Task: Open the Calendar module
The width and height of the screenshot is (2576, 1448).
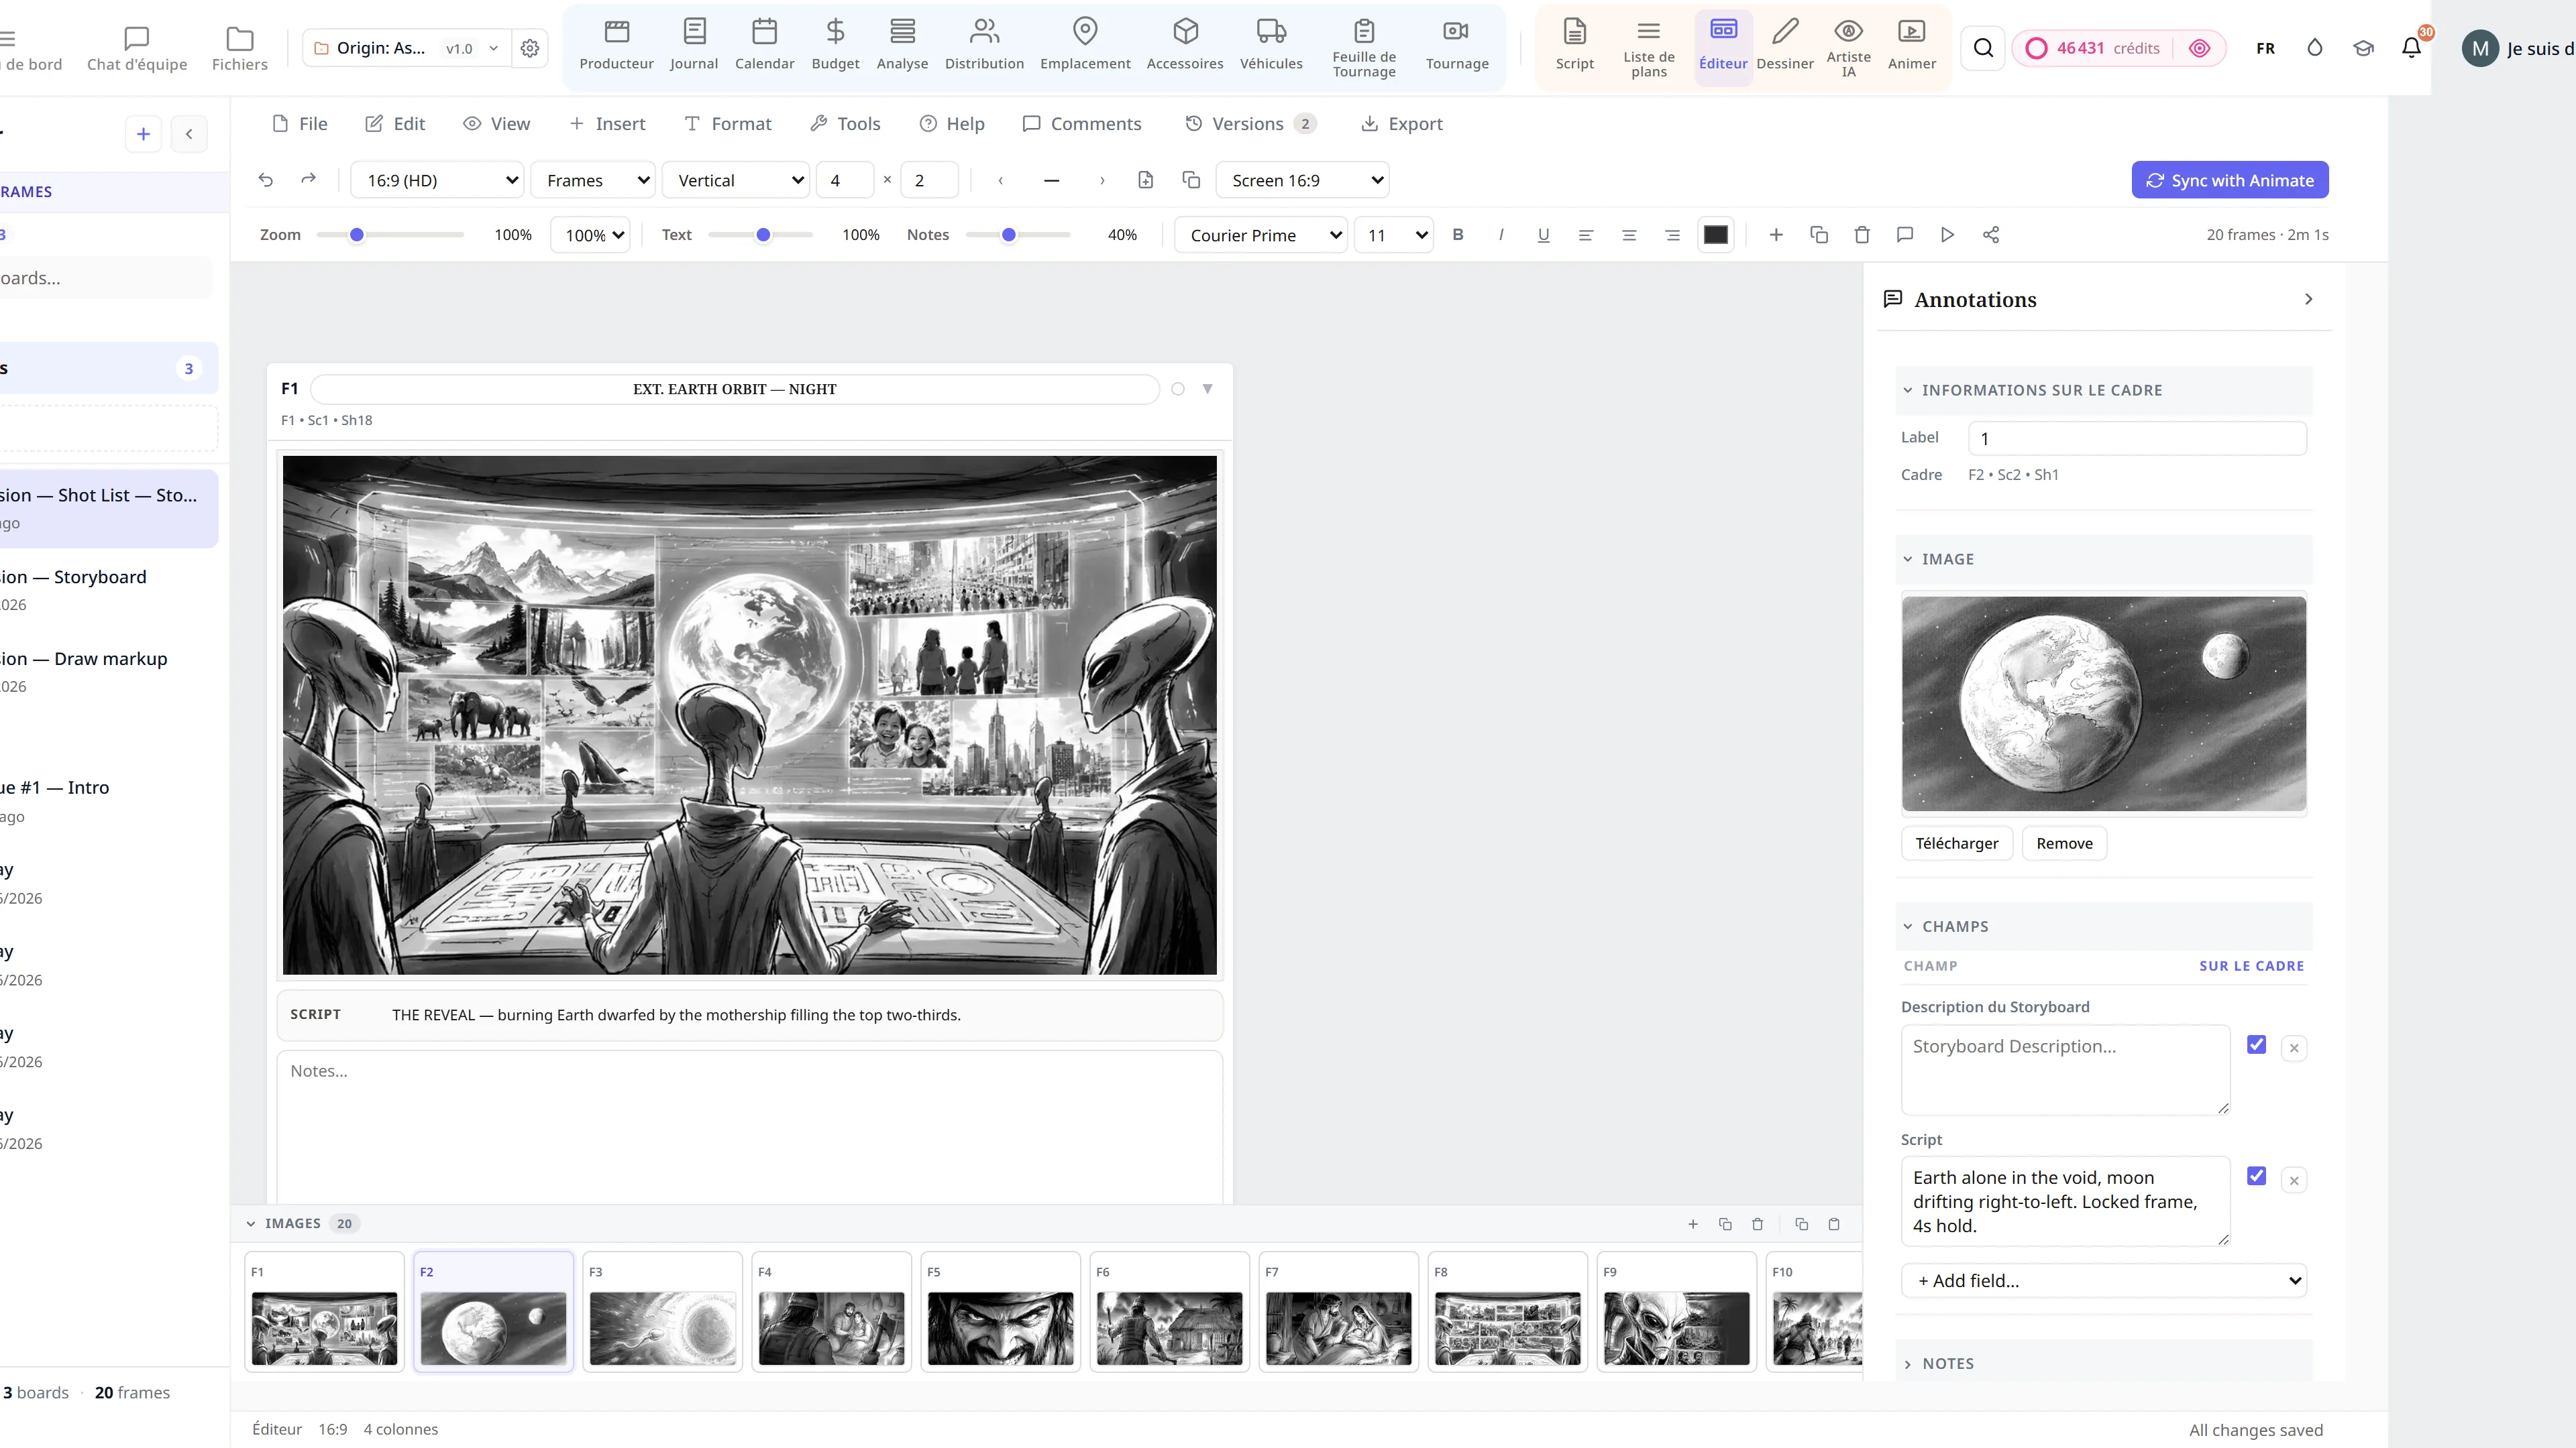Action: [765, 46]
